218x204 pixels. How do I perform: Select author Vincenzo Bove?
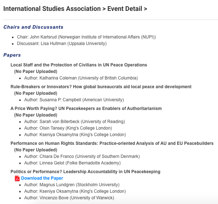click(x=69, y=198)
